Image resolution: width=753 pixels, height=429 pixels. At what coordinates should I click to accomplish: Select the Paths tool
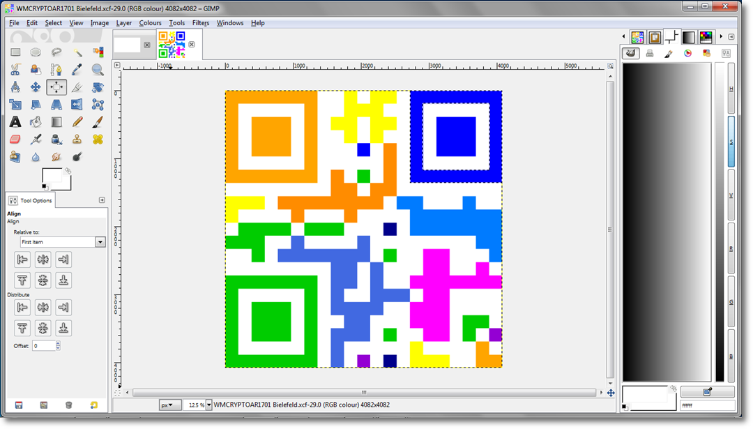[56, 70]
